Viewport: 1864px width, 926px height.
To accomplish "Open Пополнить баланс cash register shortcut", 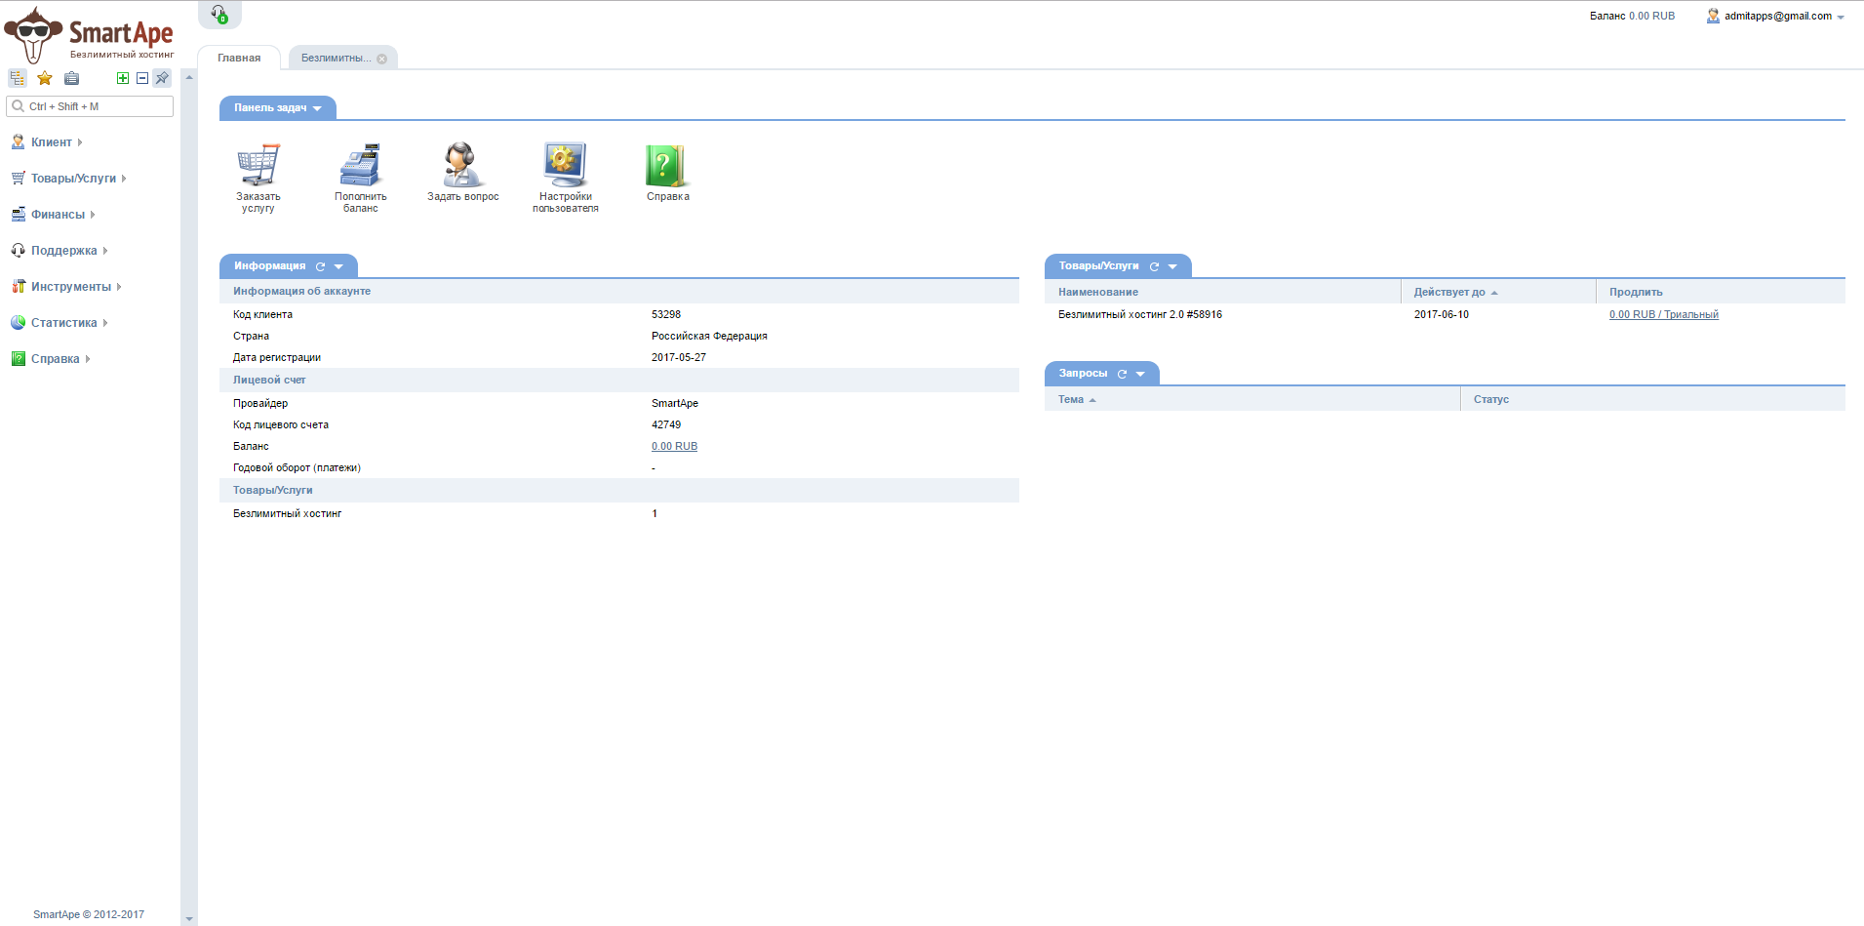I will [361, 178].
